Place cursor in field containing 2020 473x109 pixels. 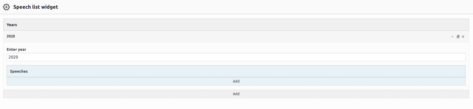click(x=236, y=57)
